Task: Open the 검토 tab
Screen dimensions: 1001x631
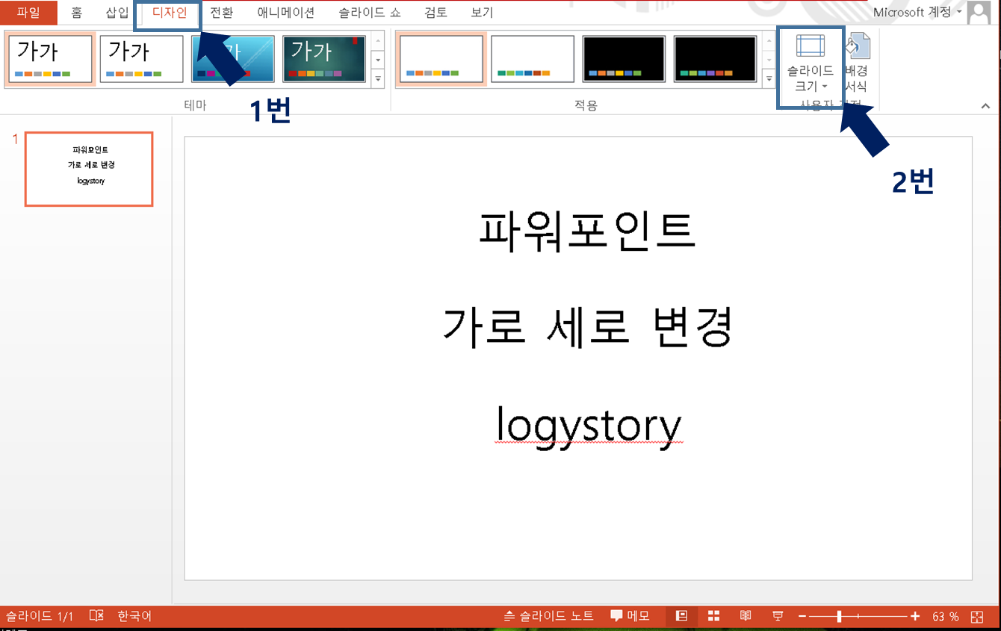Action: (436, 13)
